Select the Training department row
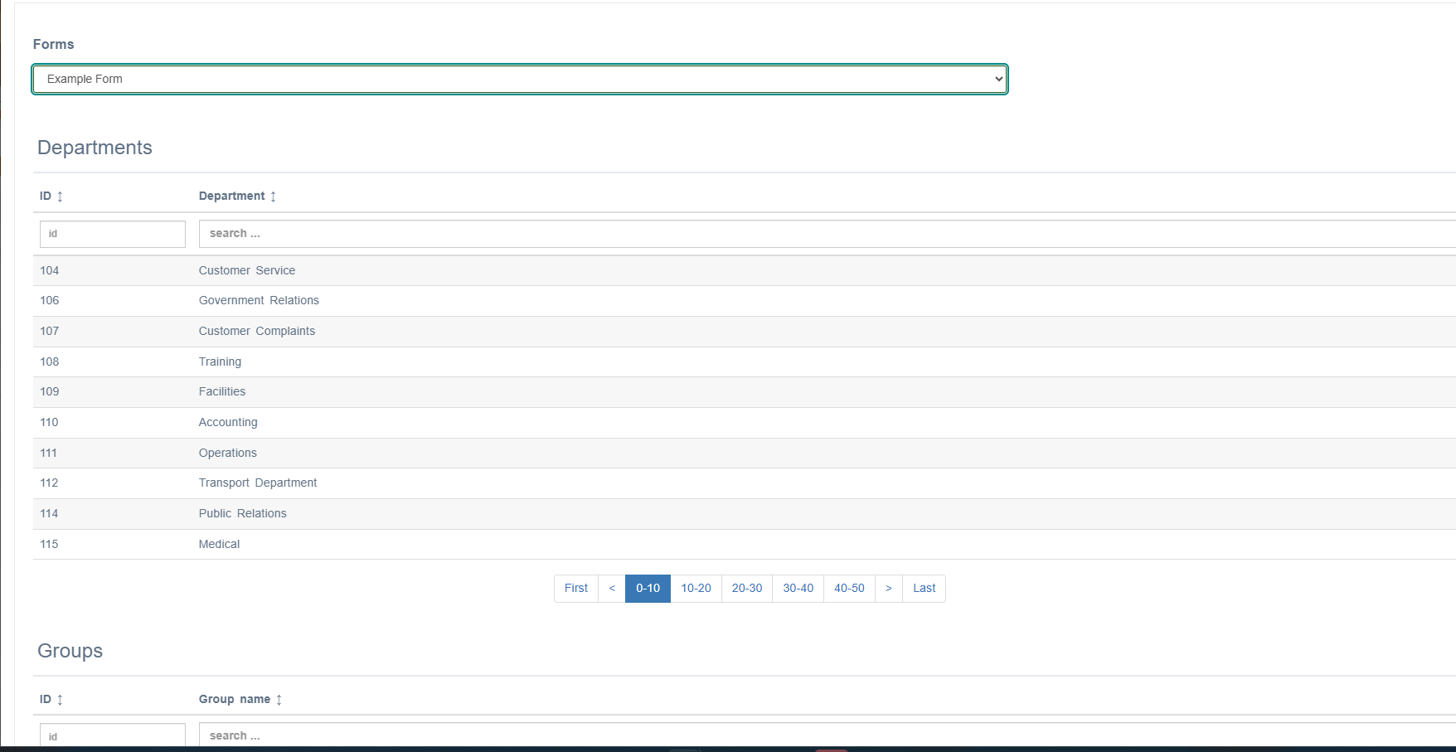1456x752 pixels. 745,362
